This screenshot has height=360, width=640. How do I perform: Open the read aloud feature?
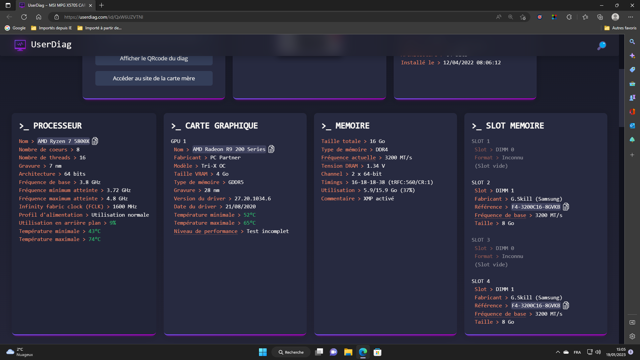[x=499, y=17]
